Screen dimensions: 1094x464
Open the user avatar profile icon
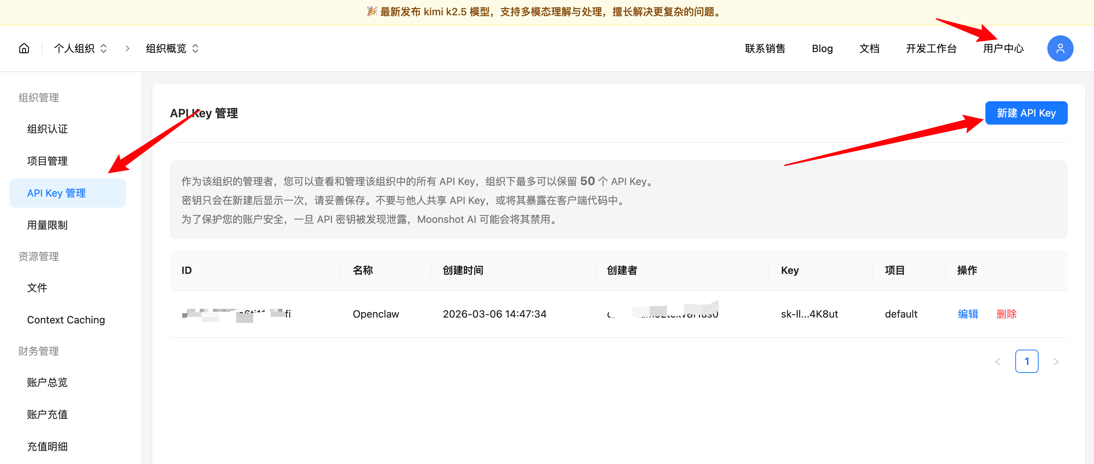tap(1060, 48)
